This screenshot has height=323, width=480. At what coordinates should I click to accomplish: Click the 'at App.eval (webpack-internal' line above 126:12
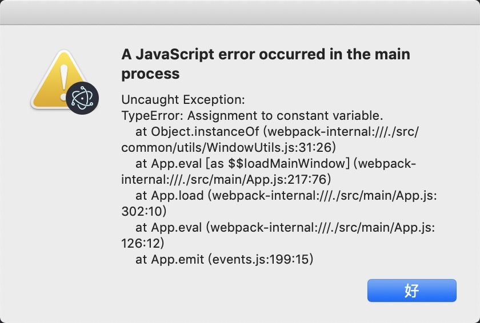(285, 228)
